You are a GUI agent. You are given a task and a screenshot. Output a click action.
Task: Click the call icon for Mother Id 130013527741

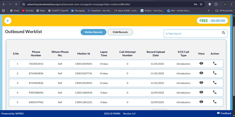[214, 73]
